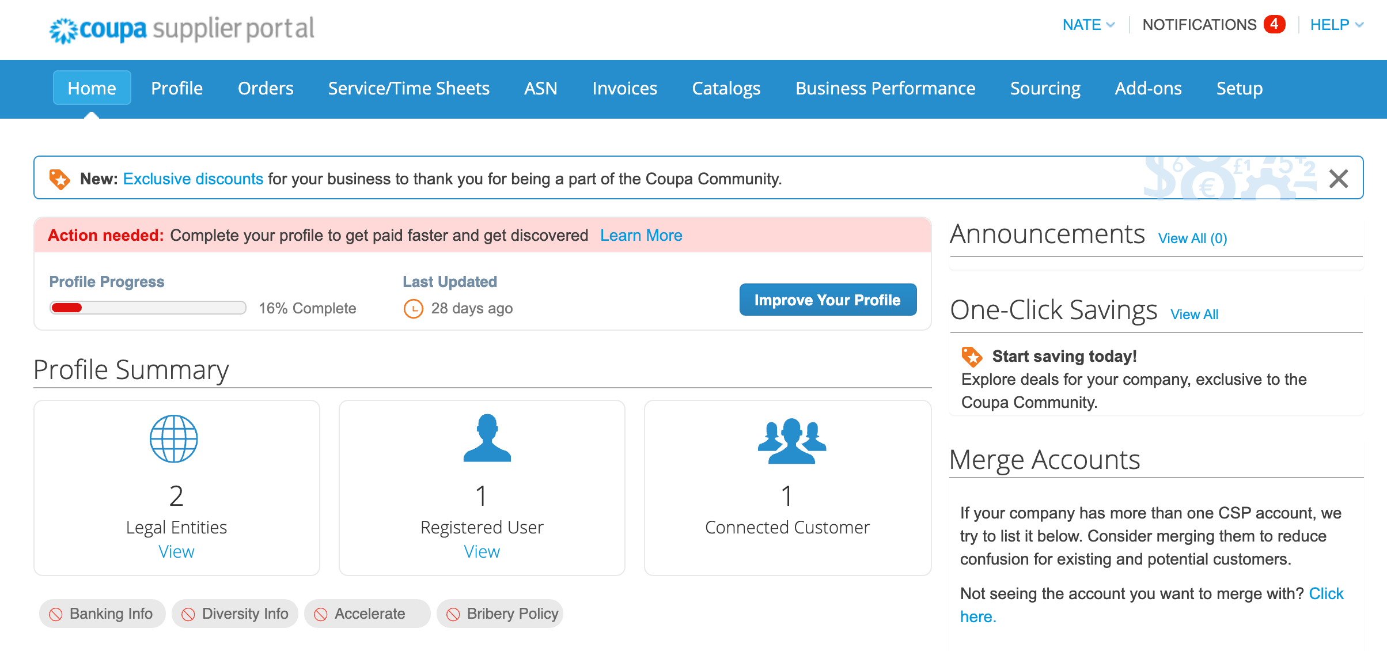This screenshot has width=1387, height=651.
Task: Open the Exclusive discounts link
Action: coord(193,179)
